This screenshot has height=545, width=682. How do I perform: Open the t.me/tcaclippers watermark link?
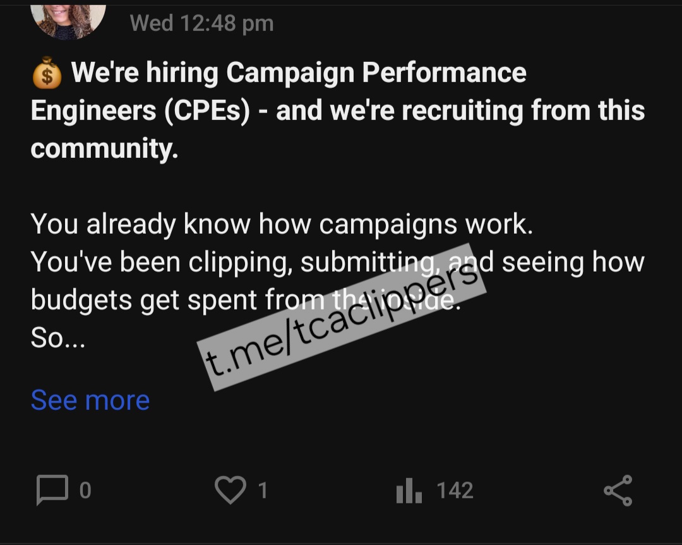click(x=341, y=317)
